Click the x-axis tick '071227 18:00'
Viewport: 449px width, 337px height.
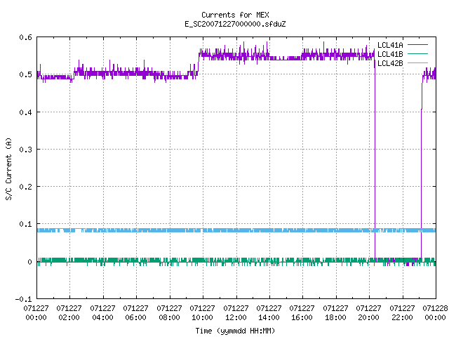[335, 313]
